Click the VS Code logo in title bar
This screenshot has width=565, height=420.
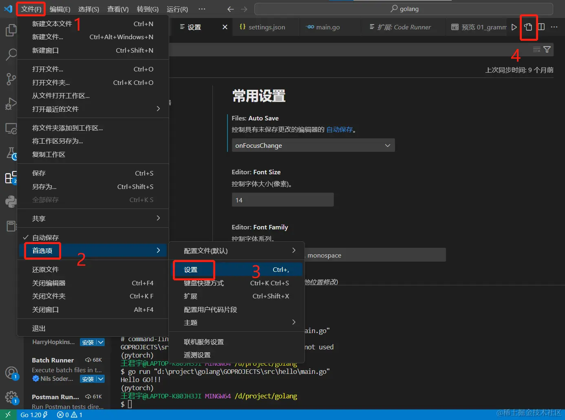pos(8,9)
